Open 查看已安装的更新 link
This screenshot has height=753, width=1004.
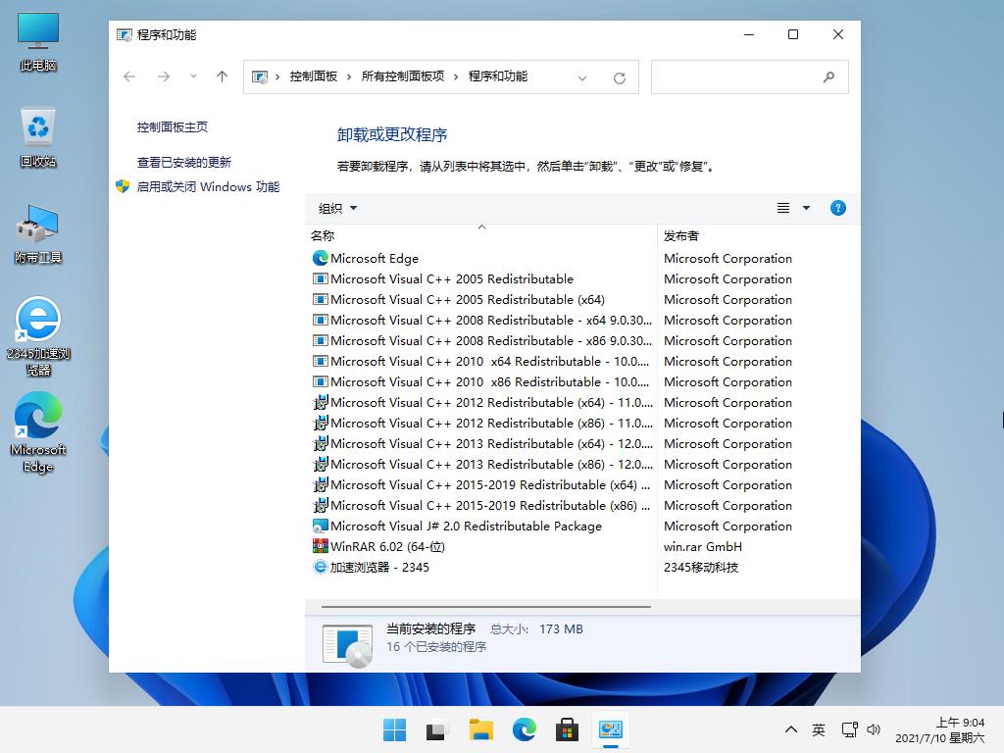pyautogui.click(x=183, y=162)
